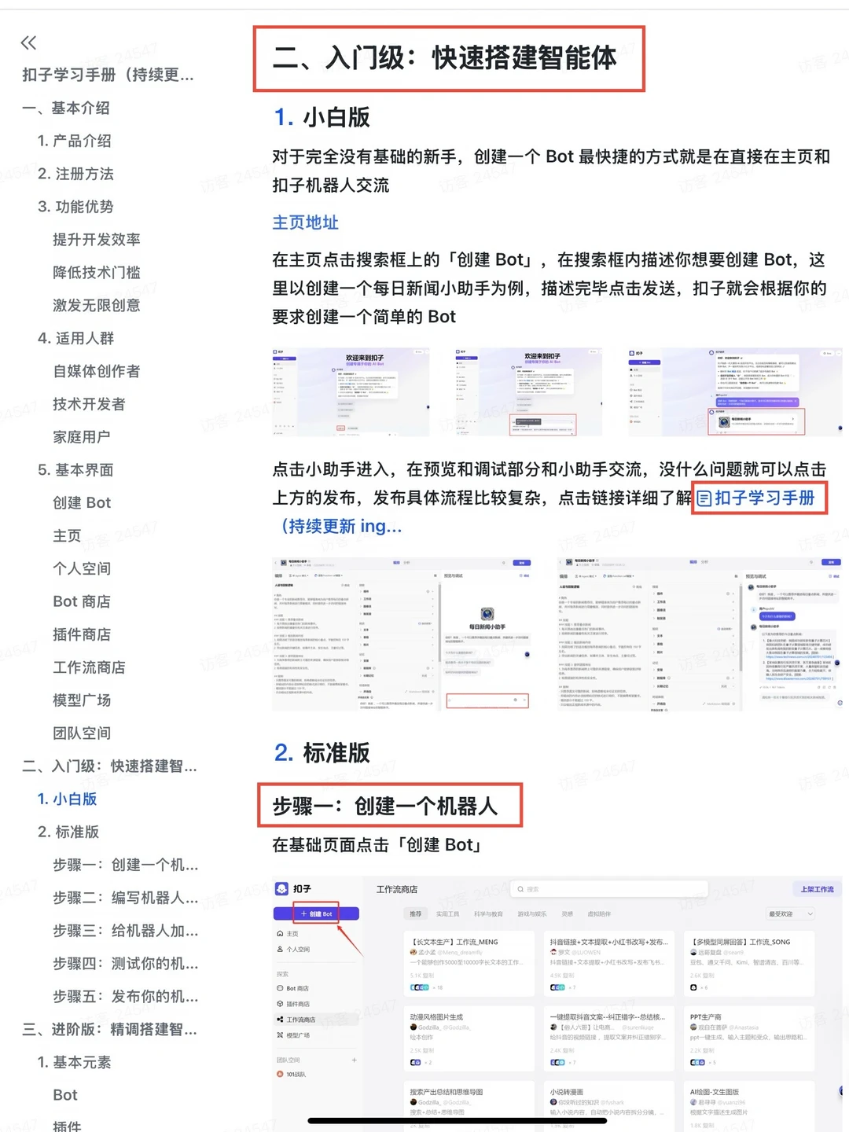849x1132 pixels.
Task: Open 步骤三:给机器人加… outline item
Action: 125,931
